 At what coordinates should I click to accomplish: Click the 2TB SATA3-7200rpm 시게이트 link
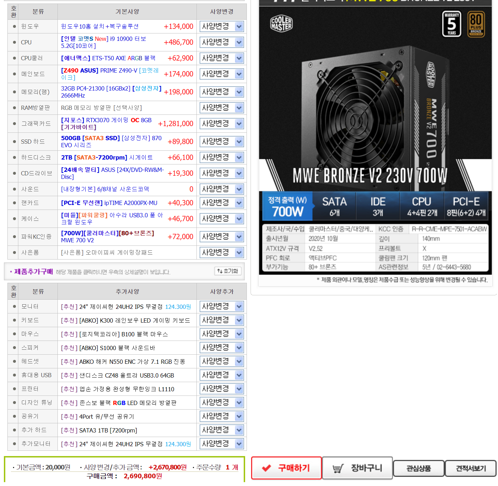107,157
